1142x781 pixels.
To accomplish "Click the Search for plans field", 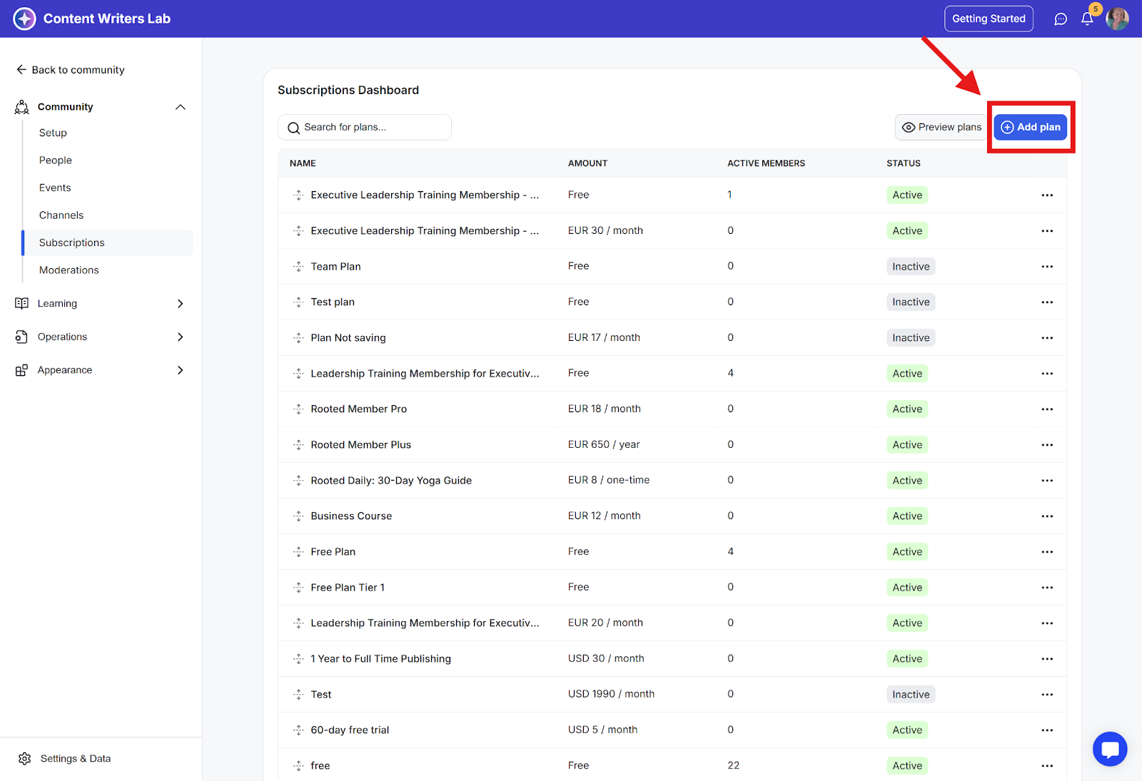I will (x=364, y=128).
